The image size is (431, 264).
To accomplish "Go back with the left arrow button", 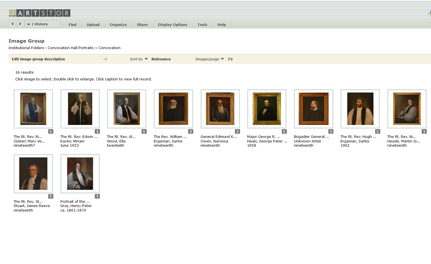I will point(12,24).
